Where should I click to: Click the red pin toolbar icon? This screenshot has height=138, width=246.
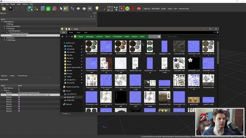[x=105, y=8]
